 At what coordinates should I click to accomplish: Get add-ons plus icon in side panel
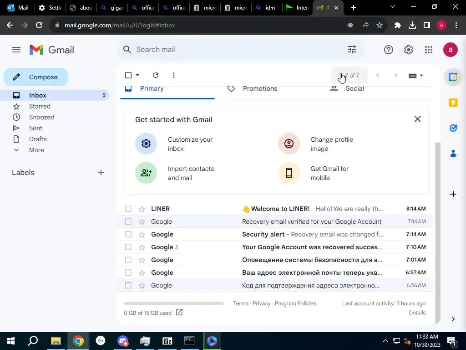click(x=453, y=194)
